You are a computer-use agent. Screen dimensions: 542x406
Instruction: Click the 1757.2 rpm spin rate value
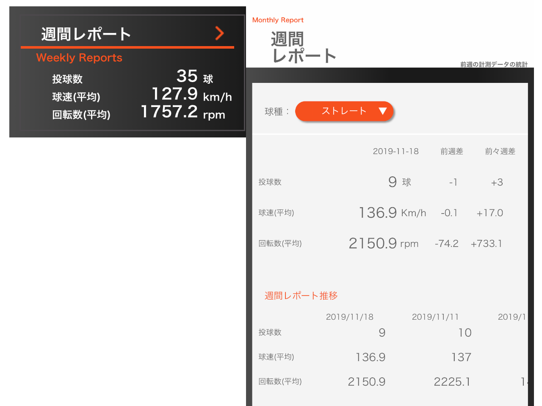183,112
